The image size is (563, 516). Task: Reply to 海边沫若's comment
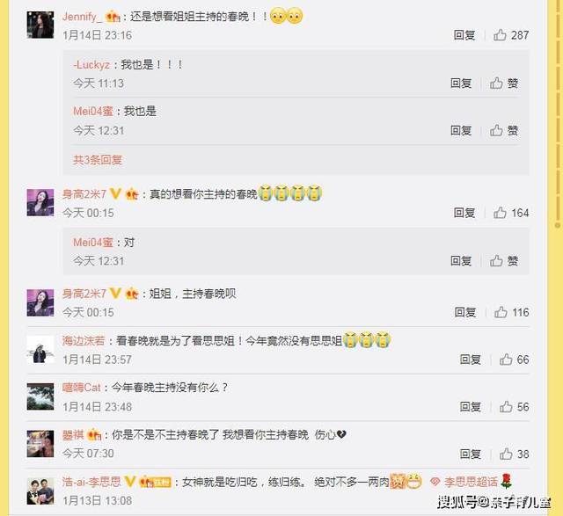tap(471, 360)
